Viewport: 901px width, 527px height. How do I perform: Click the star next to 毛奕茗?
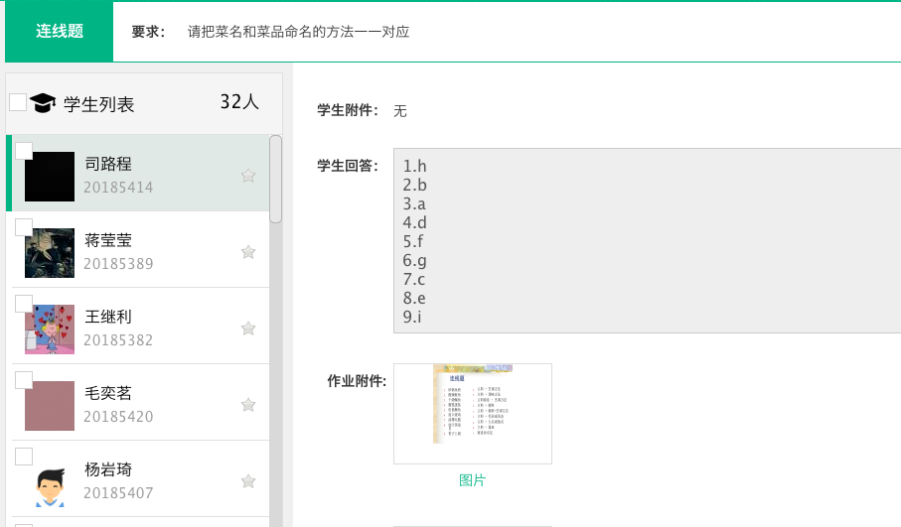coord(248,405)
